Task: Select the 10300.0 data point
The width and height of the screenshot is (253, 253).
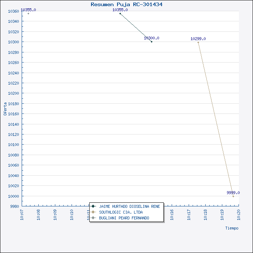Action: click(x=151, y=42)
